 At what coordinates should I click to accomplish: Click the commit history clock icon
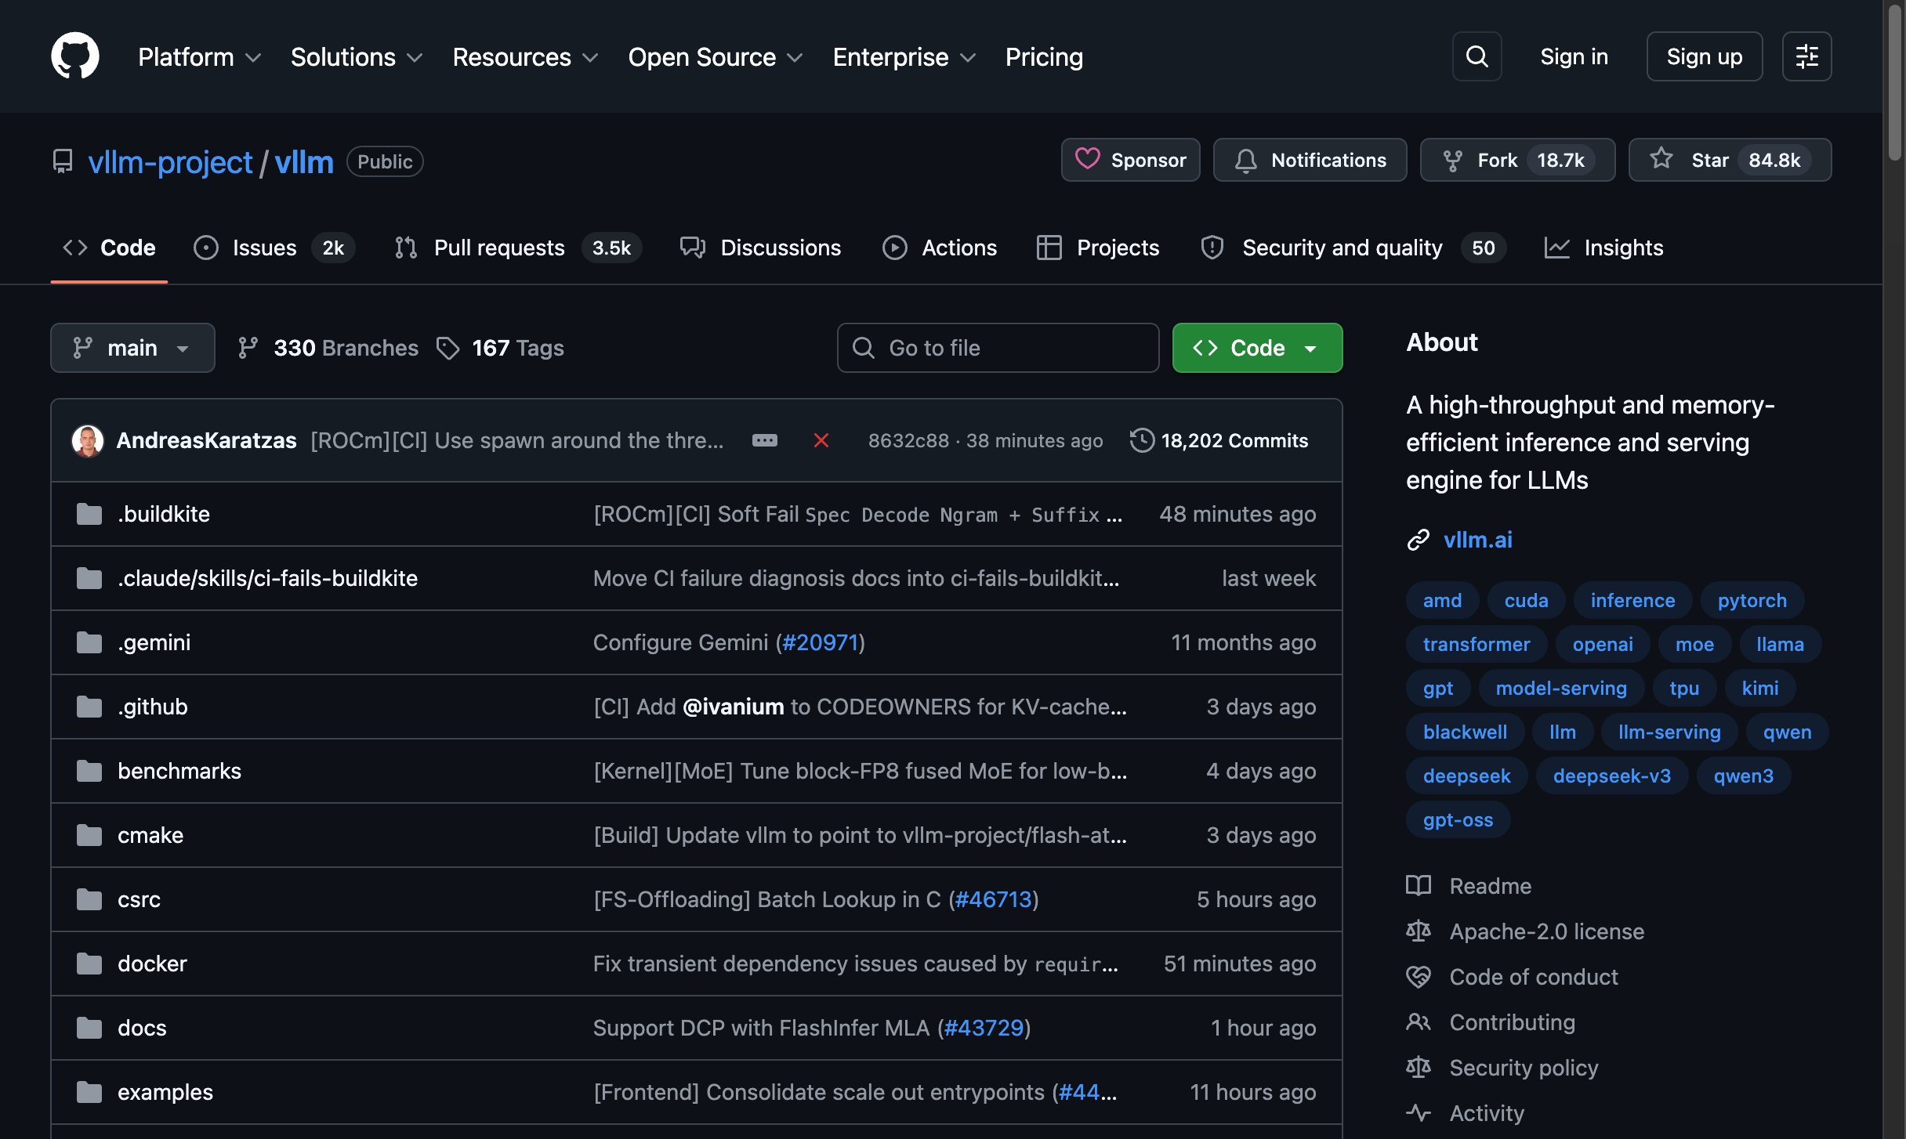[1142, 440]
